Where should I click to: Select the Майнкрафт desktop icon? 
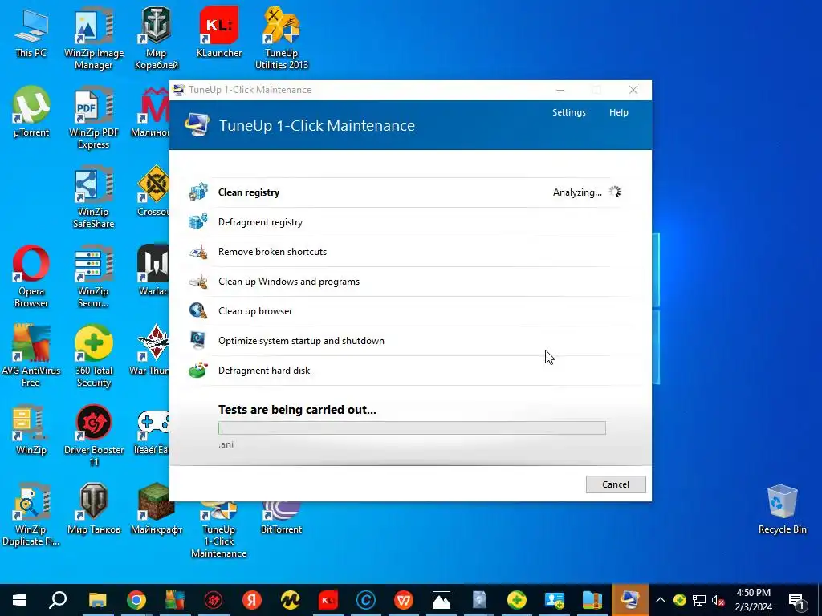157,509
